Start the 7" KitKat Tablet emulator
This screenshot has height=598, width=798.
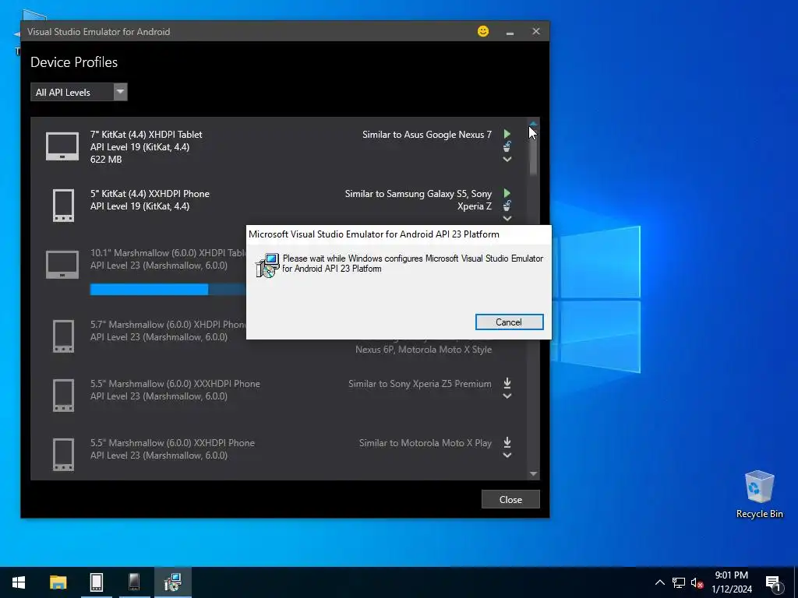click(x=507, y=134)
